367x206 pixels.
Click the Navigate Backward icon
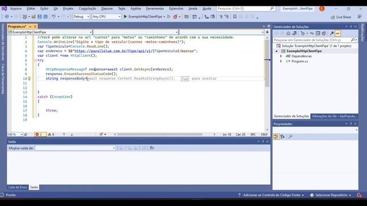pyautogui.click(x=7, y=17)
